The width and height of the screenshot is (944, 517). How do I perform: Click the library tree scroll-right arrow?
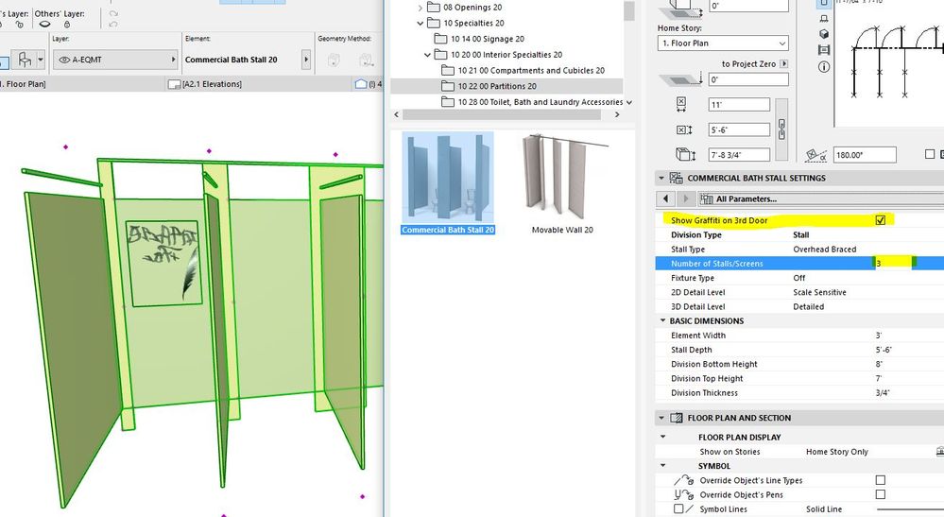pyautogui.click(x=617, y=114)
